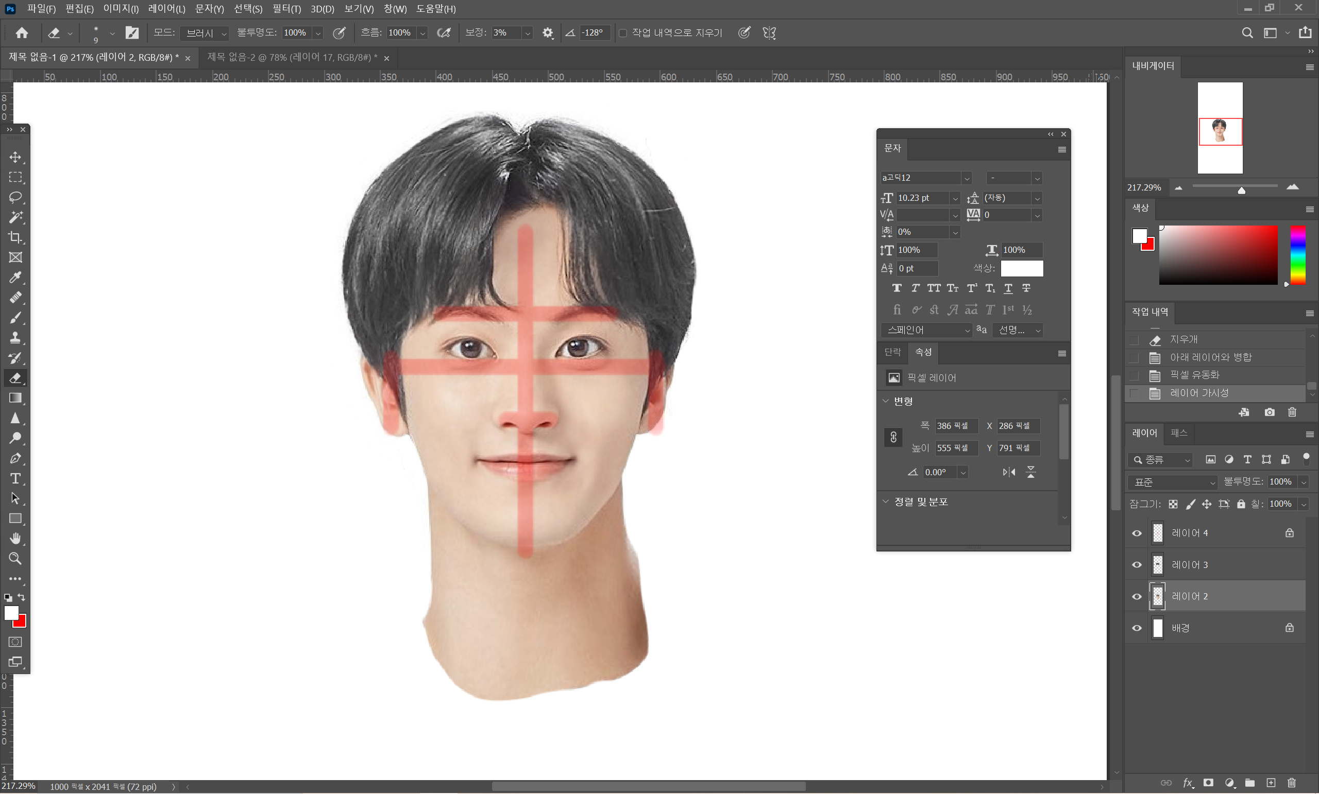This screenshot has height=794, width=1319.
Task: Hide 레이어 3 visibility eye
Action: [1137, 565]
